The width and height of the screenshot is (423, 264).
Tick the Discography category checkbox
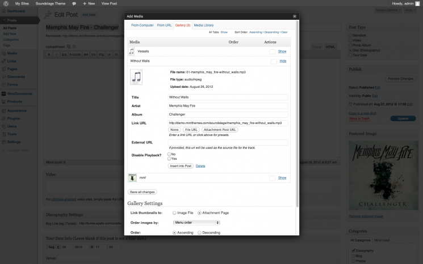pos(353,250)
